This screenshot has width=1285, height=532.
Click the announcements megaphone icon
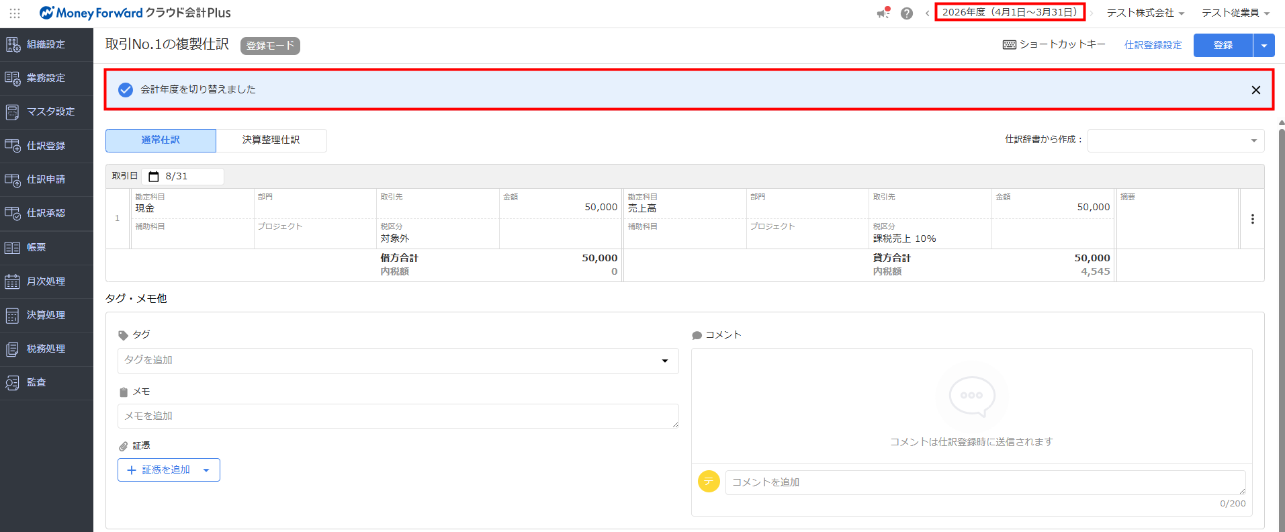tap(883, 13)
